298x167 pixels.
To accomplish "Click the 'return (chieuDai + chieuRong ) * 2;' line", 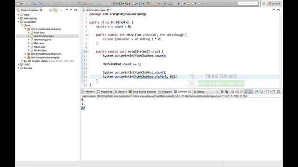I will pyautogui.click(x=132, y=39).
